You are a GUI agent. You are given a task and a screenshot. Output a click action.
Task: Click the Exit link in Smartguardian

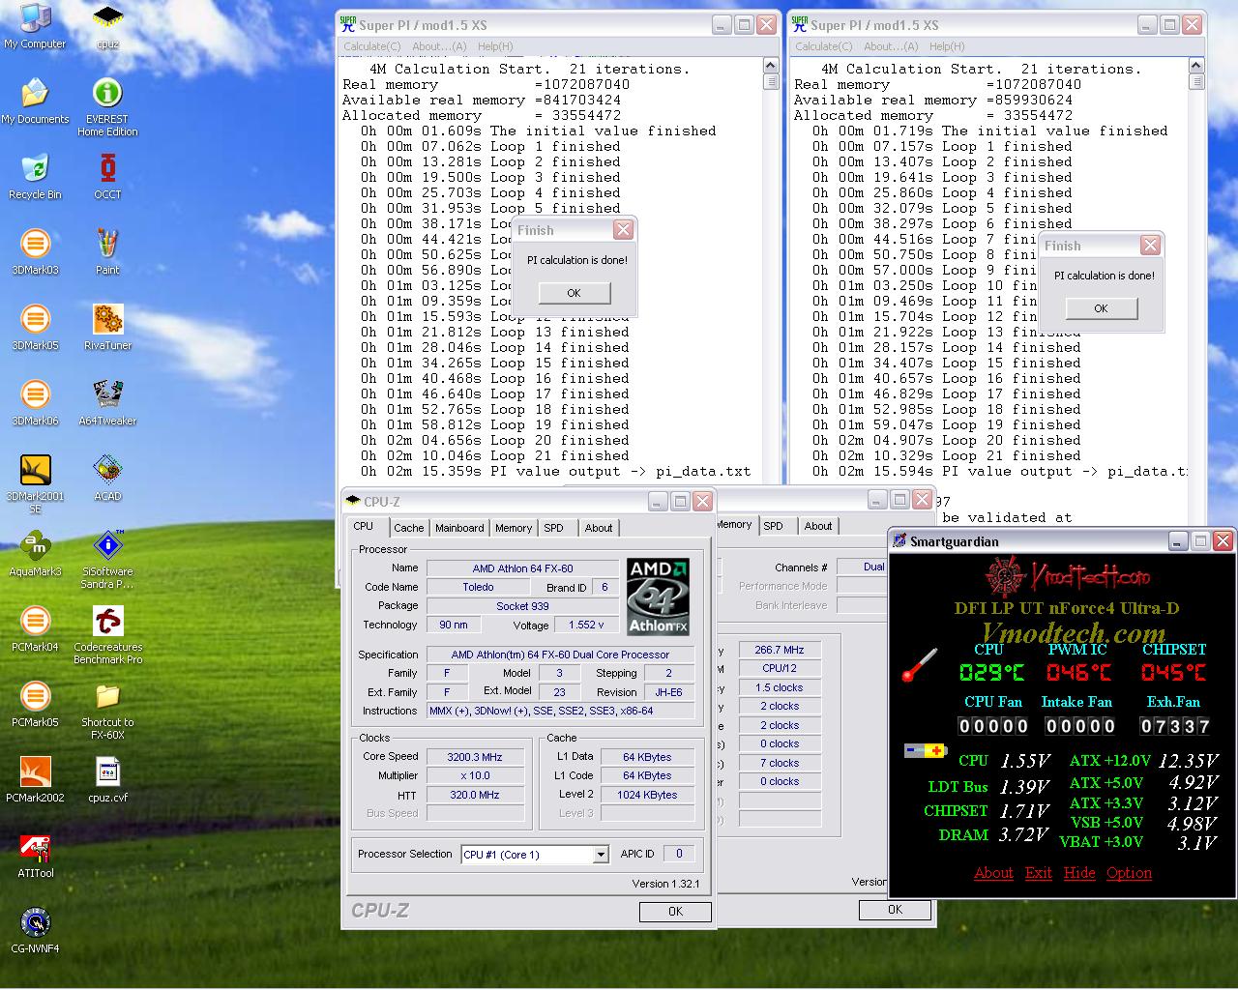pyautogui.click(x=1038, y=873)
